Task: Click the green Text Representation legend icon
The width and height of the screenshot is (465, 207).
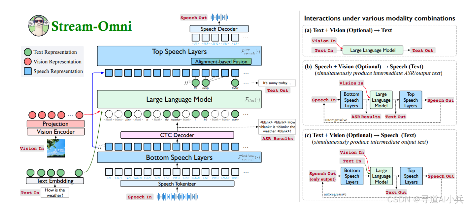Action: click(28, 52)
